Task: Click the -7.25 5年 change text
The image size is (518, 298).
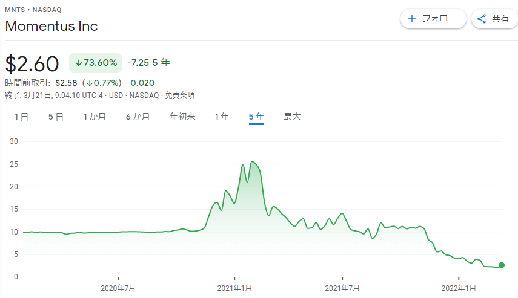Action: tap(148, 62)
